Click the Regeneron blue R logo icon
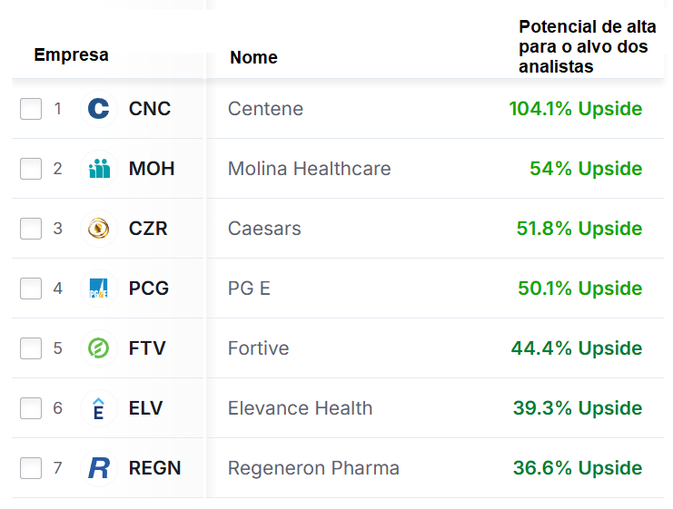Viewport: 673px width, 509px height. click(99, 468)
